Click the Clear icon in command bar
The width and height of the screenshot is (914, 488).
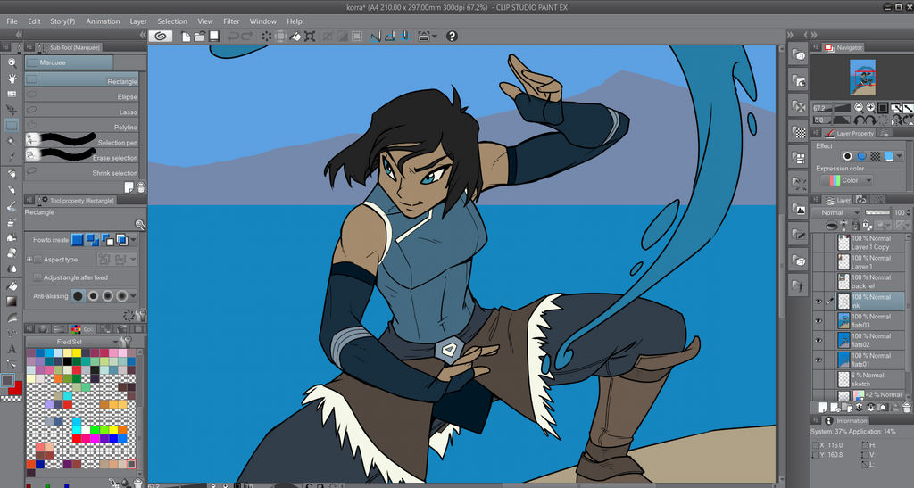(x=266, y=37)
